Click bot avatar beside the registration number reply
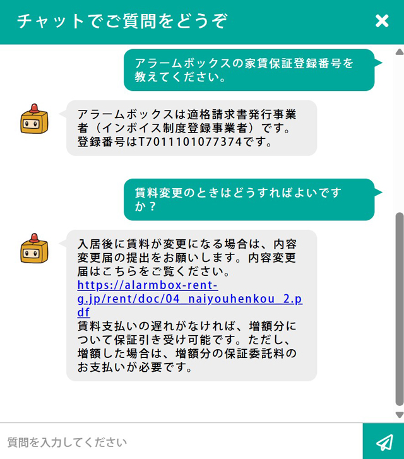The image size is (404, 459). tap(34, 119)
